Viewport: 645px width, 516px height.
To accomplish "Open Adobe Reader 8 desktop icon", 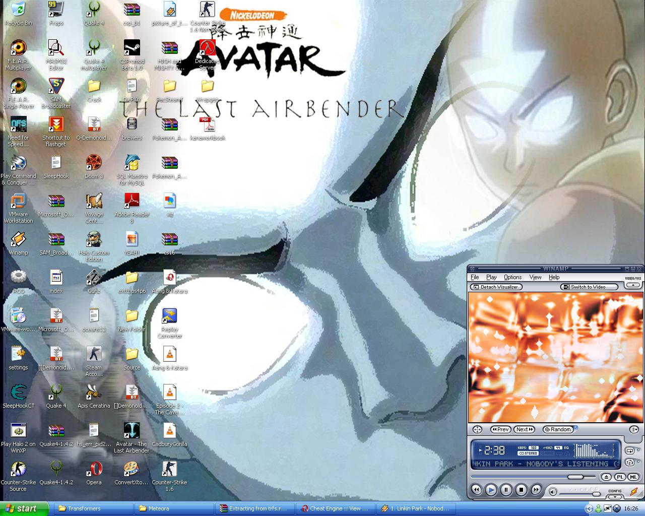I will (132, 208).
